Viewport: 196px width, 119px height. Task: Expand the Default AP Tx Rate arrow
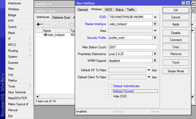coord(149,70)
